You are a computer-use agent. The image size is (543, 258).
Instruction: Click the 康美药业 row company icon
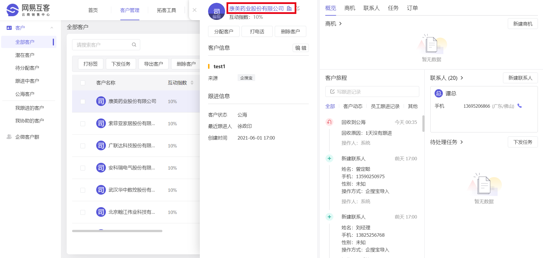pos(101,101)
